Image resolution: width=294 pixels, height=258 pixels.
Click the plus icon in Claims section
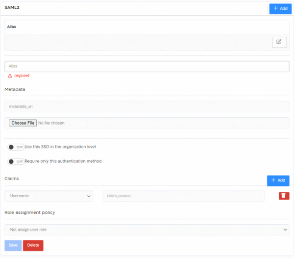[273, 181]
